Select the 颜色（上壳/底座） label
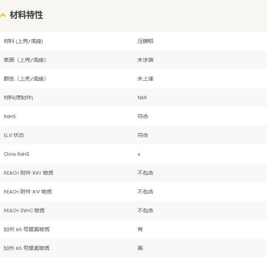267x257 pixels. 25,79
